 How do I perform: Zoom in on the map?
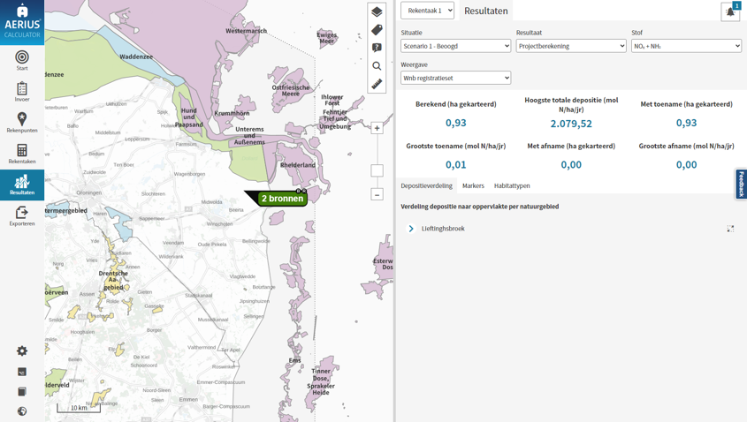[377, 128]
